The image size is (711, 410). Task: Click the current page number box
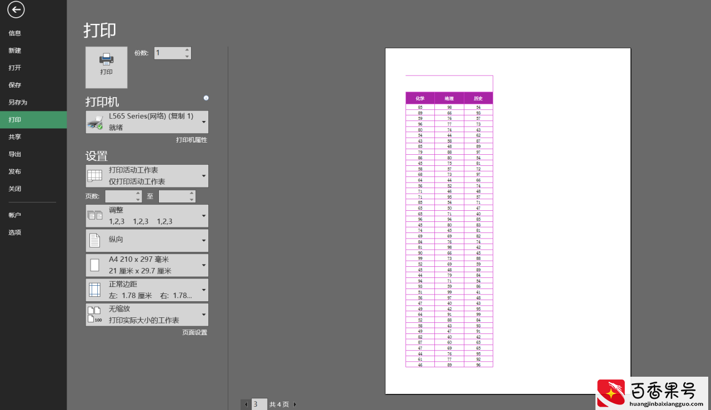pos(259,404)
